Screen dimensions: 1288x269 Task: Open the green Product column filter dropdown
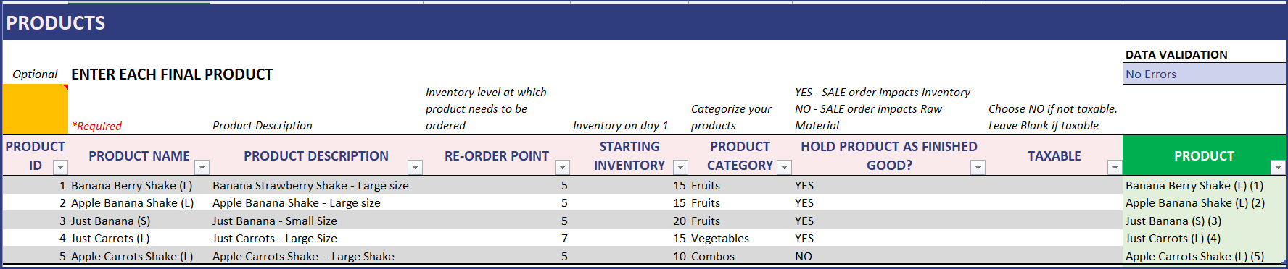coord(1278,168)
